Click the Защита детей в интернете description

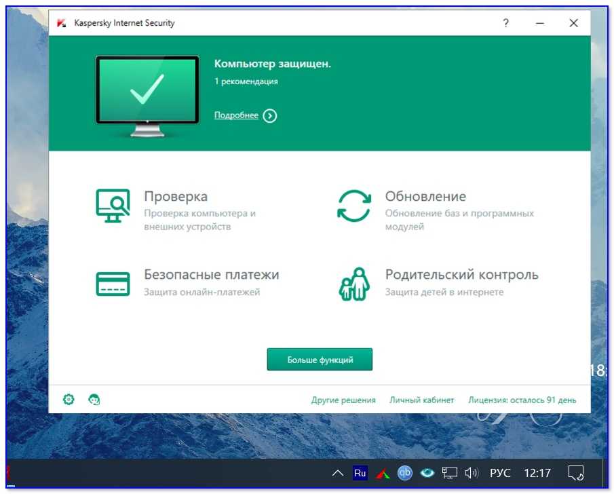(x=444, y=292)
